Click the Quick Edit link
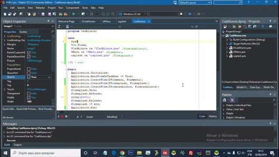The image size is (279, 157). click(9, 109)
